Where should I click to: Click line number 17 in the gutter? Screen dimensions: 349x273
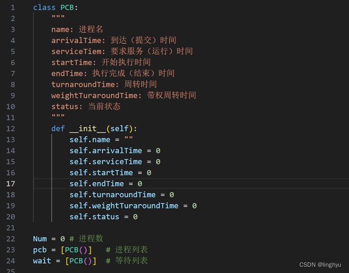point(11,184)
